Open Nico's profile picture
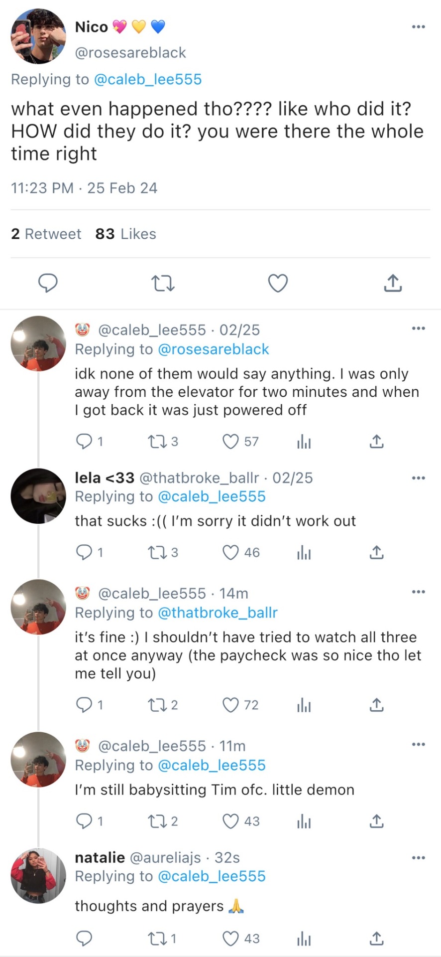This screenshot has width=441, height=957. (x=38, y=36)
